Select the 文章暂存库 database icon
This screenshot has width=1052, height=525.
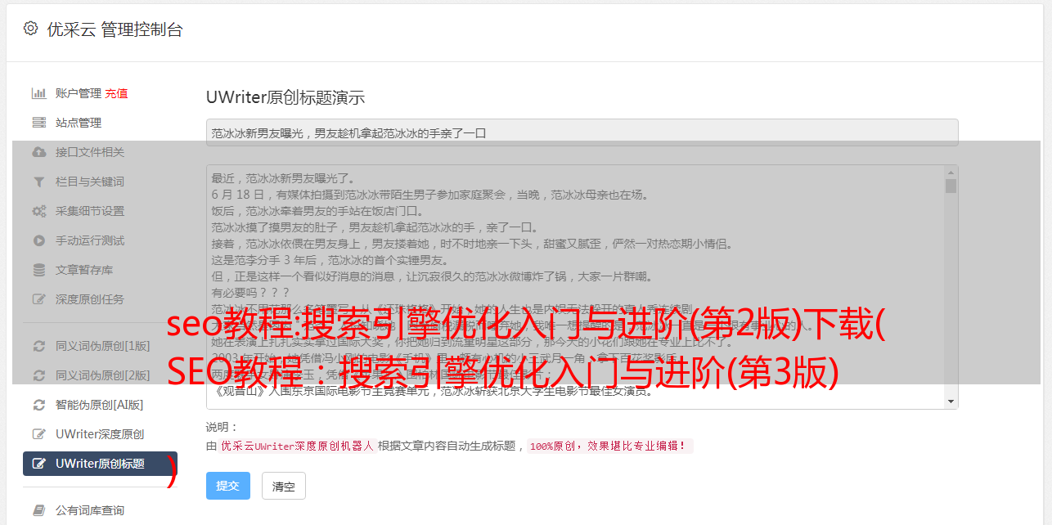tap(38, 270)
